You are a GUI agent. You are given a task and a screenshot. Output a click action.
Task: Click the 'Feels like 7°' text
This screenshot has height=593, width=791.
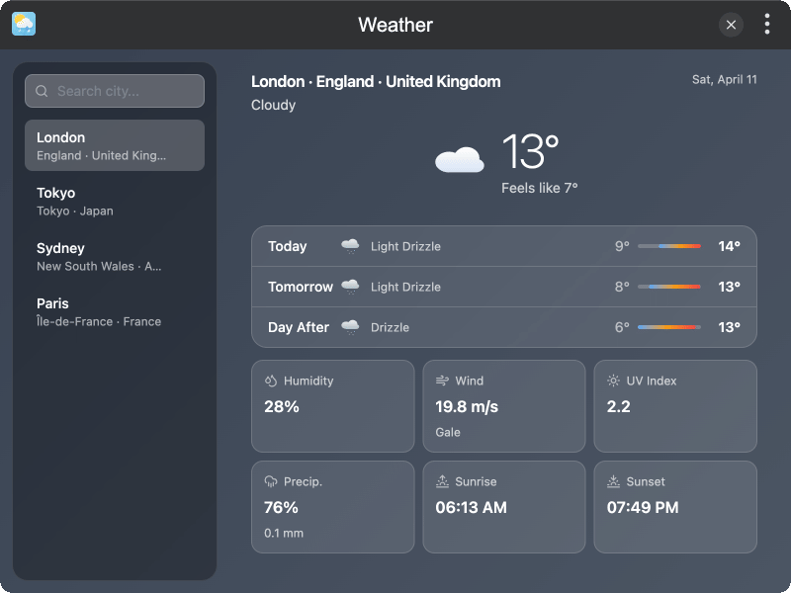(539, 188)
